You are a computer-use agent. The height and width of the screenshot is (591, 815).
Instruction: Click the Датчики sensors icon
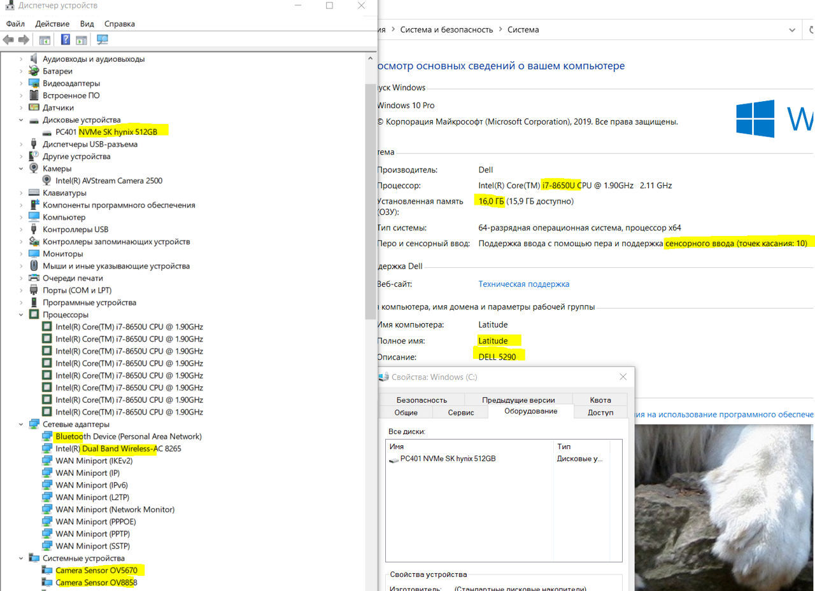[34, 108]
